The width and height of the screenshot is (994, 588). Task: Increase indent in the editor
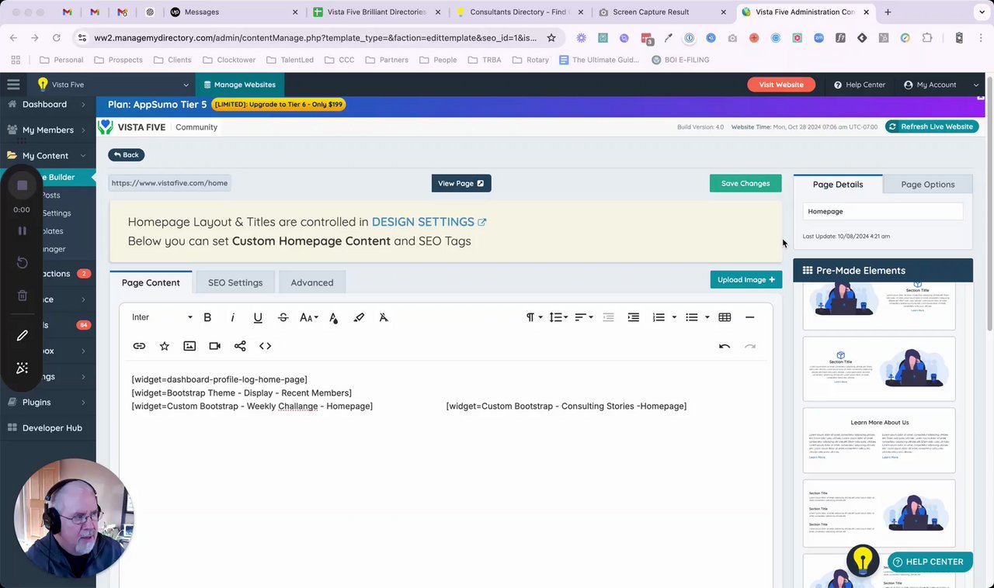[x=634, y=317]
